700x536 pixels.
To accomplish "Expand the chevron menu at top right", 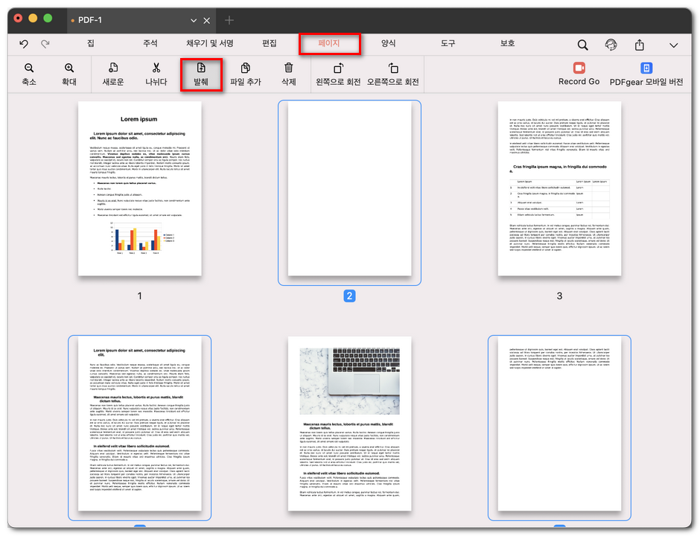I will (x=673, y=45).
